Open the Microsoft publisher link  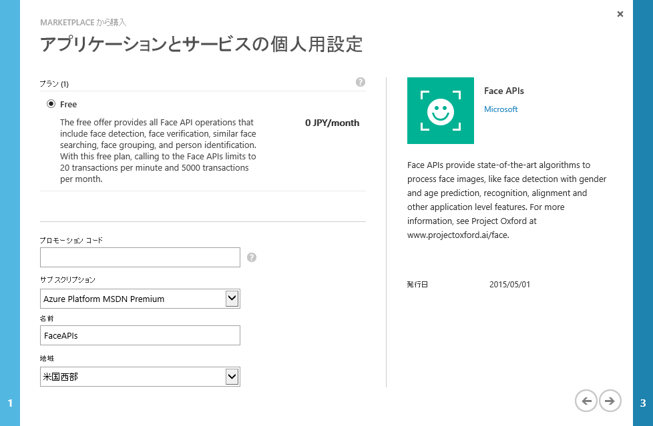[501, 109]
